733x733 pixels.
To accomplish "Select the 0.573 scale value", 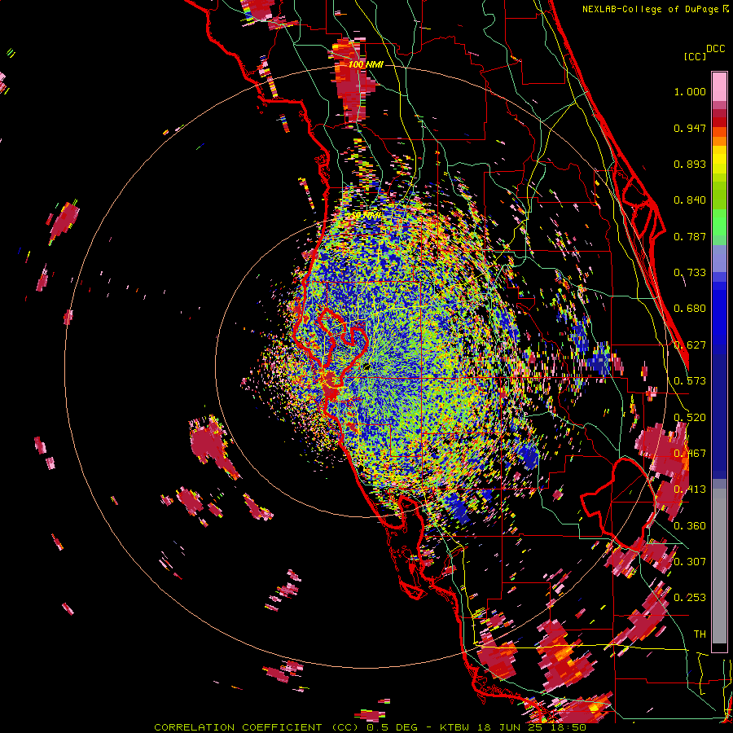I will point(690,381).
